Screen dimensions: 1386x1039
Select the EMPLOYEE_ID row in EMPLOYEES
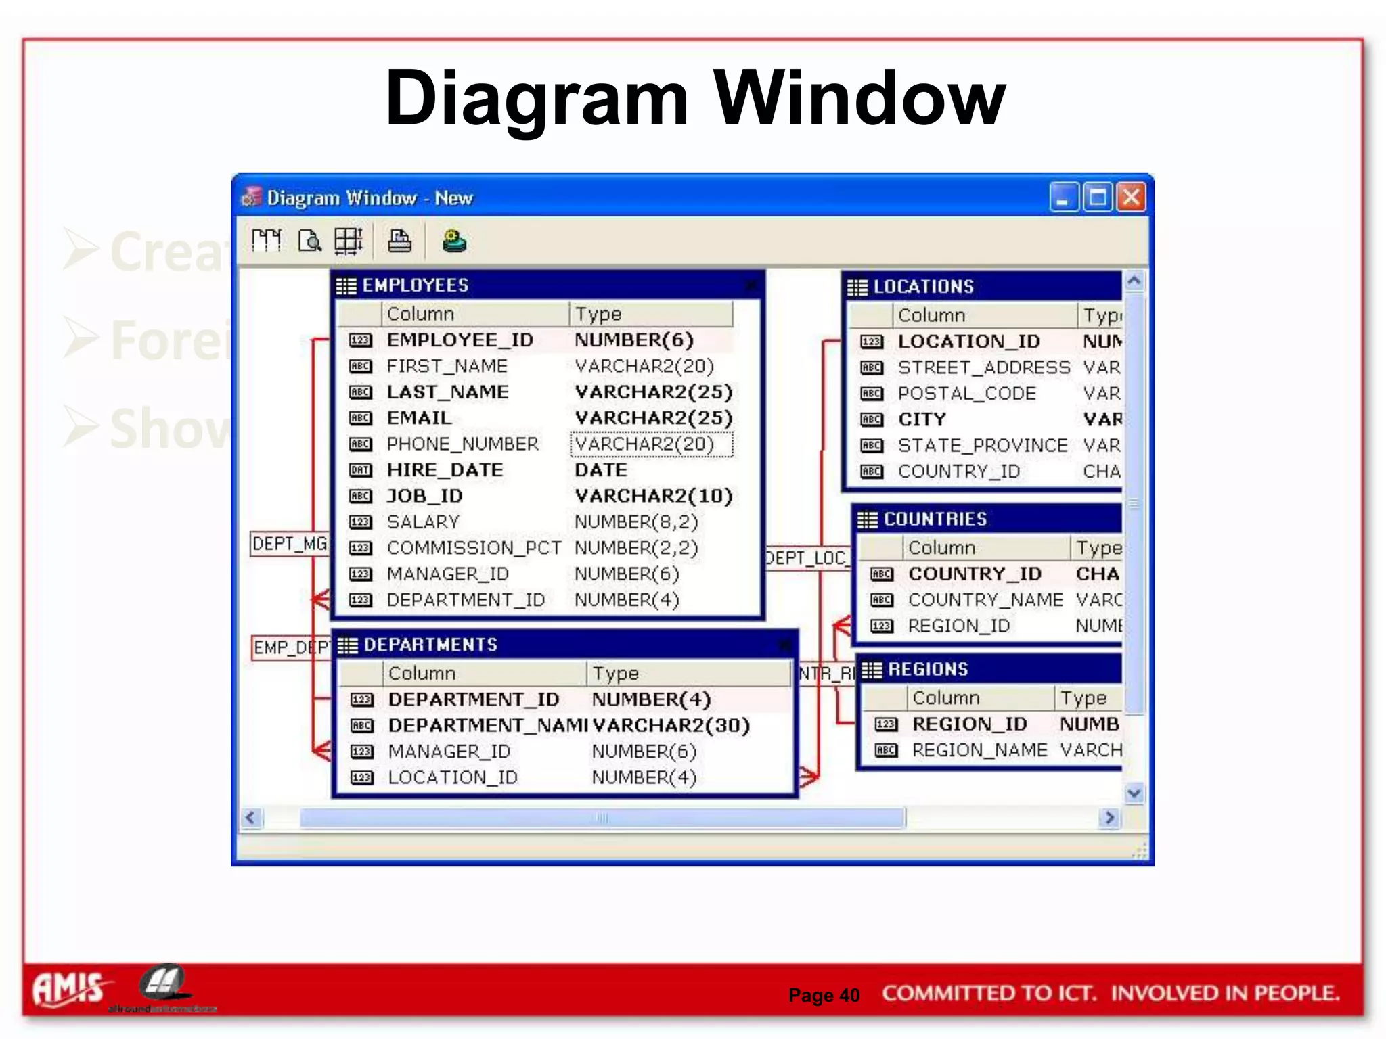[x=460, y=340]
